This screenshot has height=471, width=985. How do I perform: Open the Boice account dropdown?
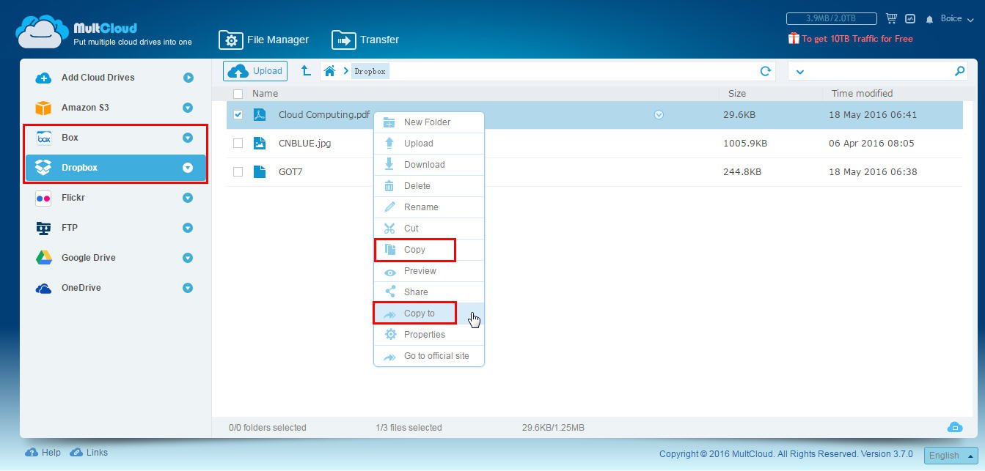click(x=957, y=18)
